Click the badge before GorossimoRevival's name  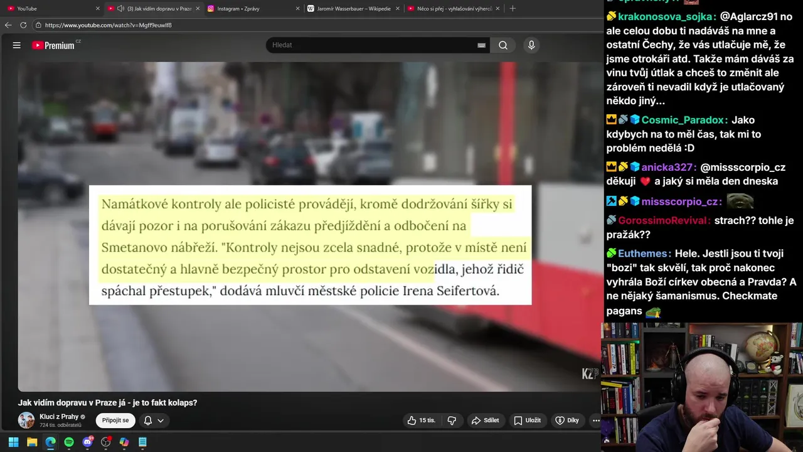[611, 220]
